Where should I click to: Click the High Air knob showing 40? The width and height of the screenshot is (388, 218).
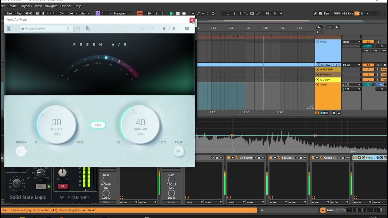pyautogui.click(x=140, y=124)
